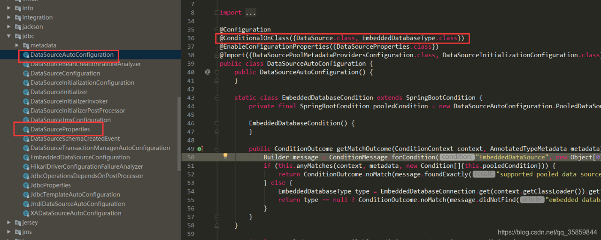Click the @Import annotation on line 38

coord(232,55)
